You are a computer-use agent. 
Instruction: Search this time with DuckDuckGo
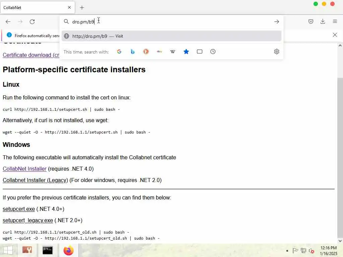click(x=146, y=52)
